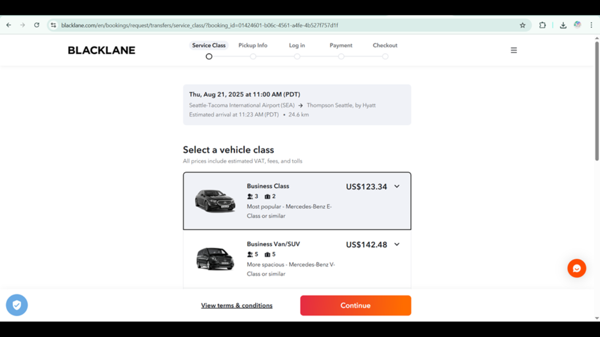Viewport: 600px width, 337px height.
Task: Select the Pickup Info step circle
Action: point(253,57)
